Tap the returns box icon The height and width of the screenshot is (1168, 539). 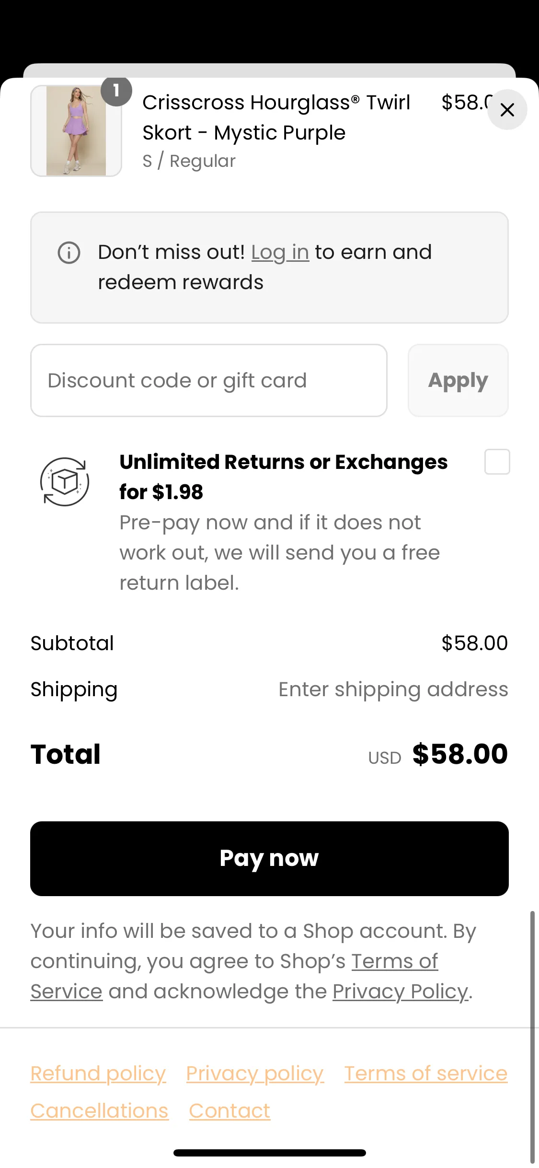coord(65,481)
